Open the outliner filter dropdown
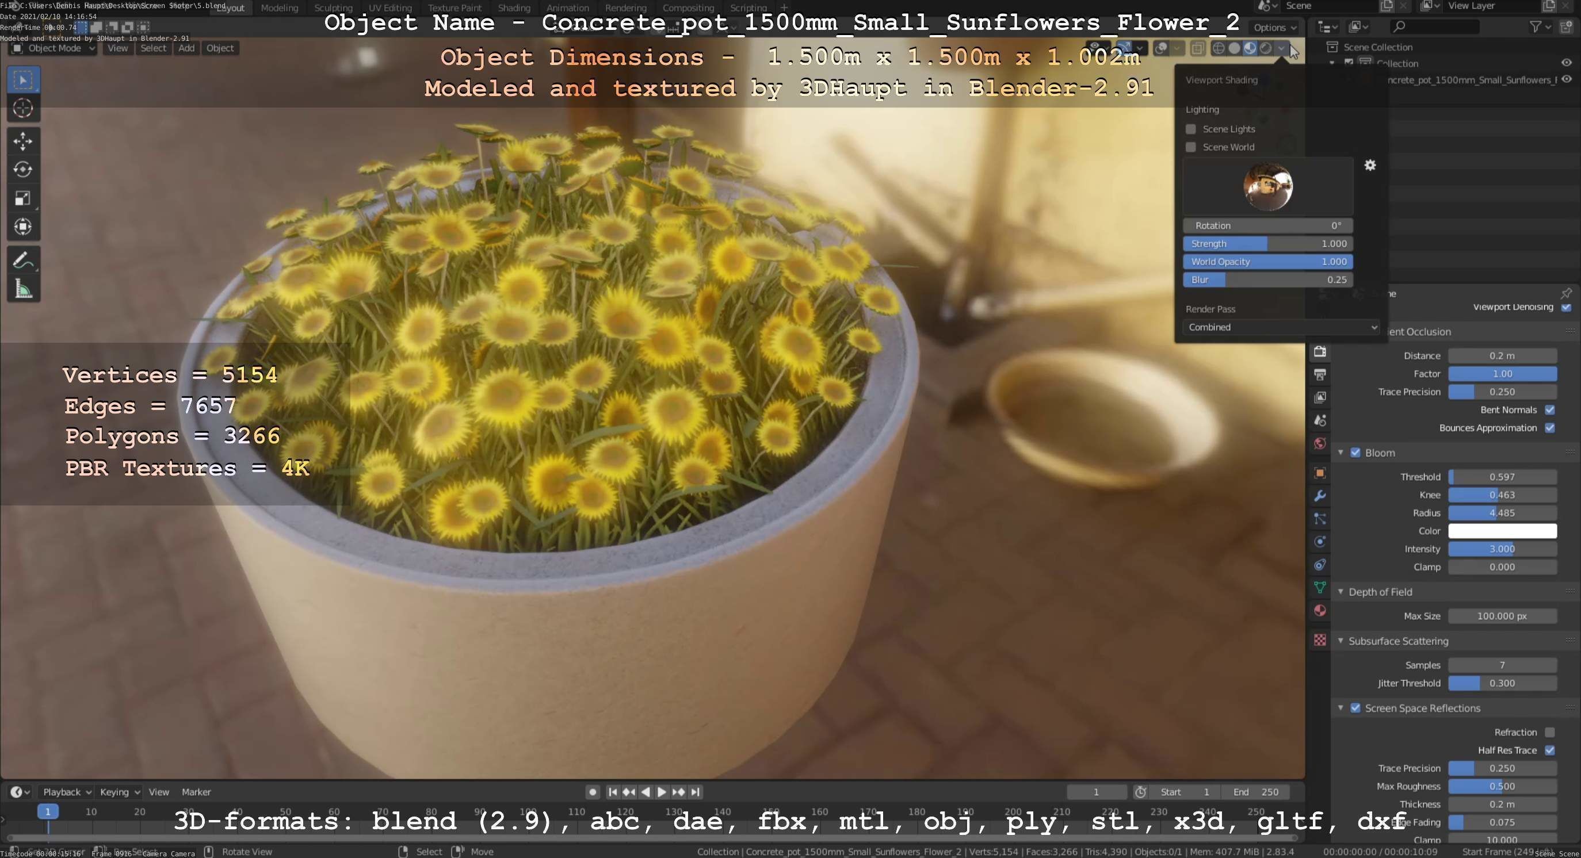 [1540, 26]
